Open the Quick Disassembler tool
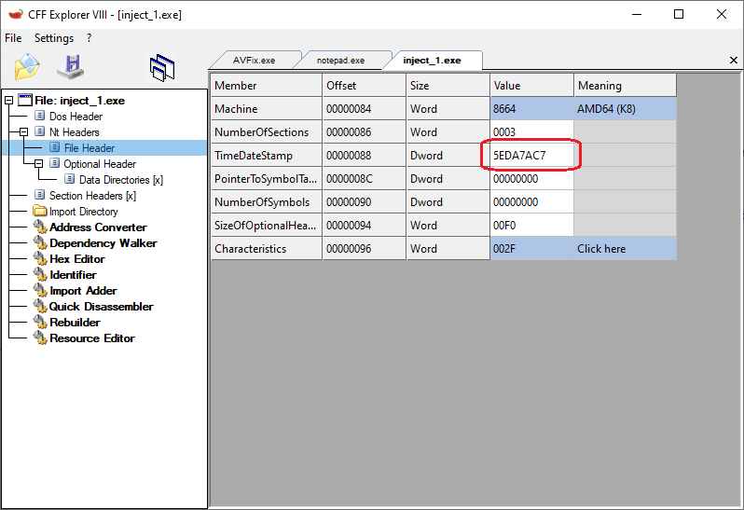 (x=102, y=307)
